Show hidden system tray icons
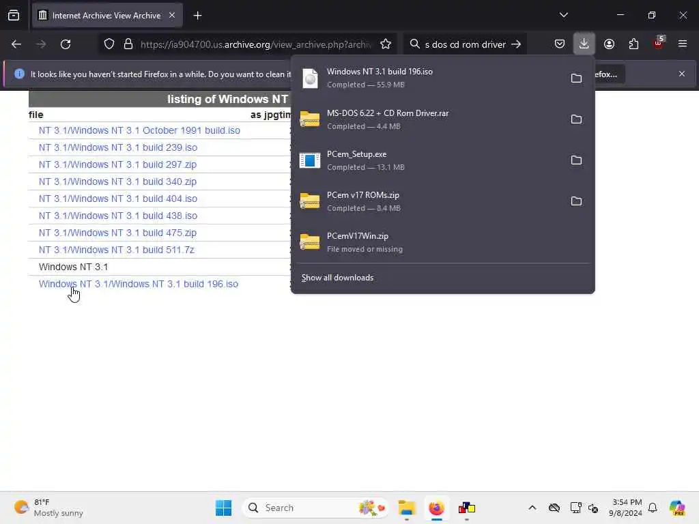 pos(532,508)
